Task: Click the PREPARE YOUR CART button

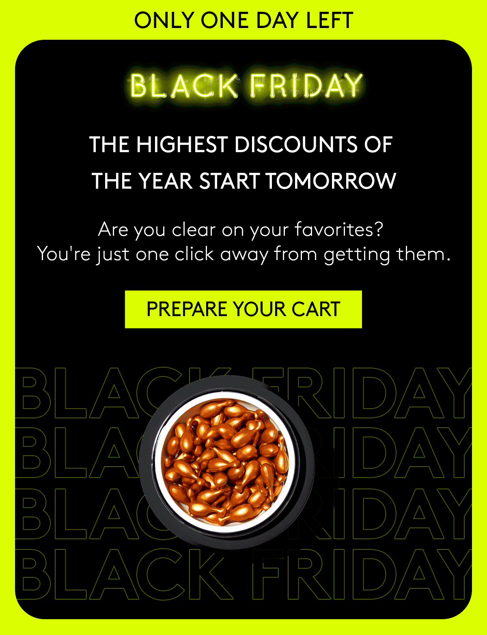Action: click(x=243, y=309)
